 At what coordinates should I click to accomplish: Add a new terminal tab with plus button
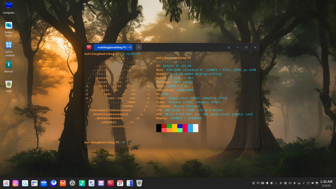[139, 47]
